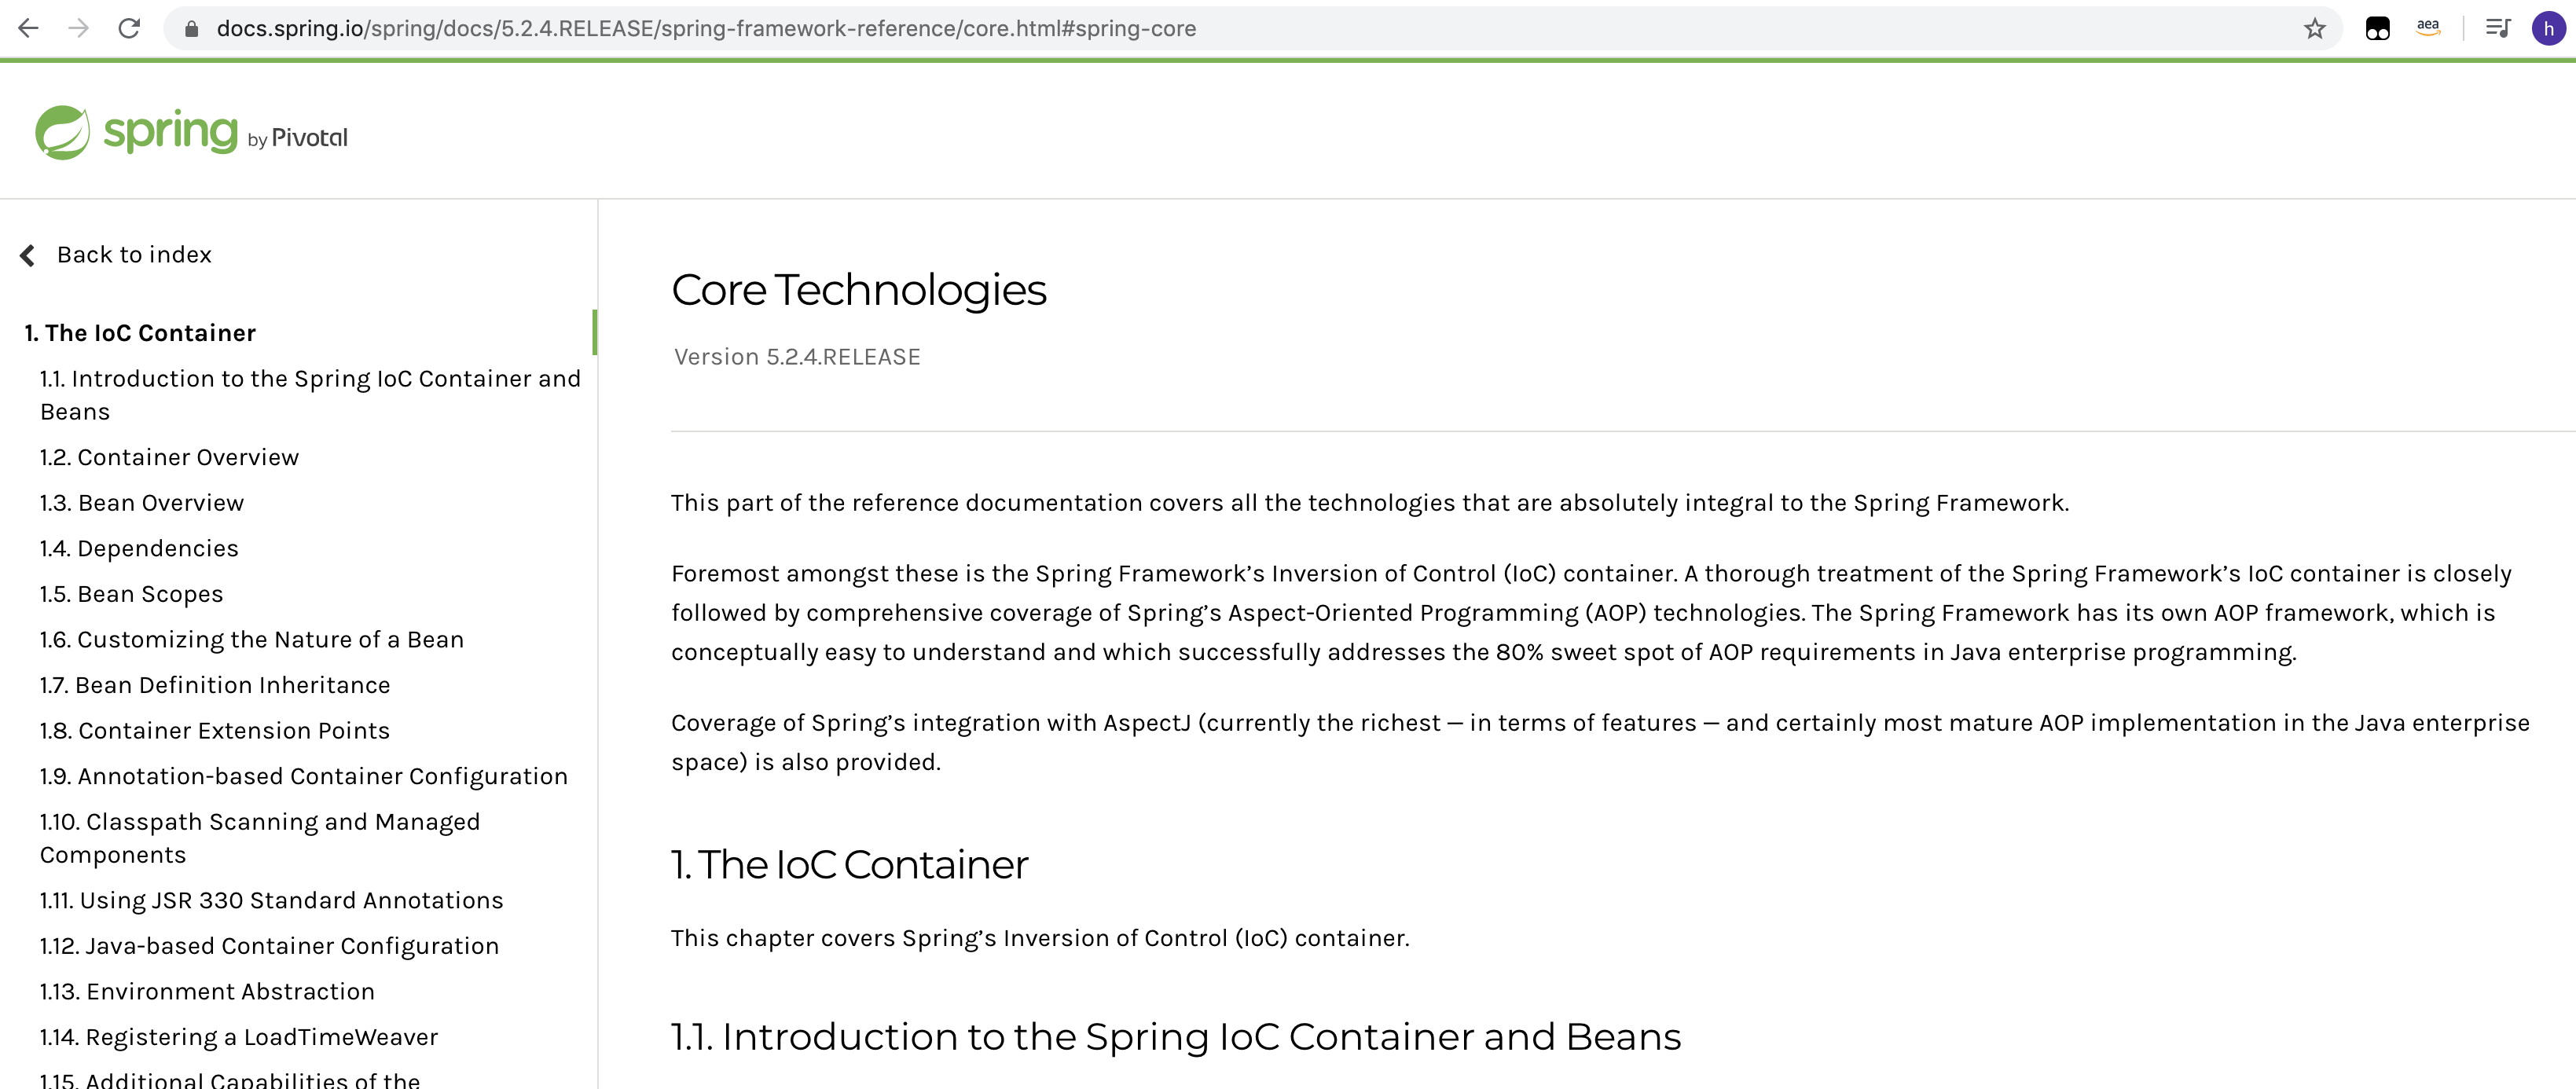Open the media control playlist icon

click(2497, 28)
